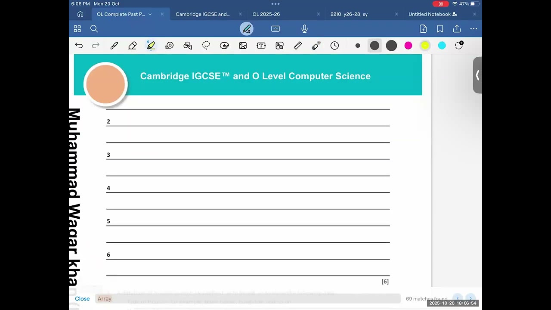
Task: Select the shapes tool
Action: 188,46
